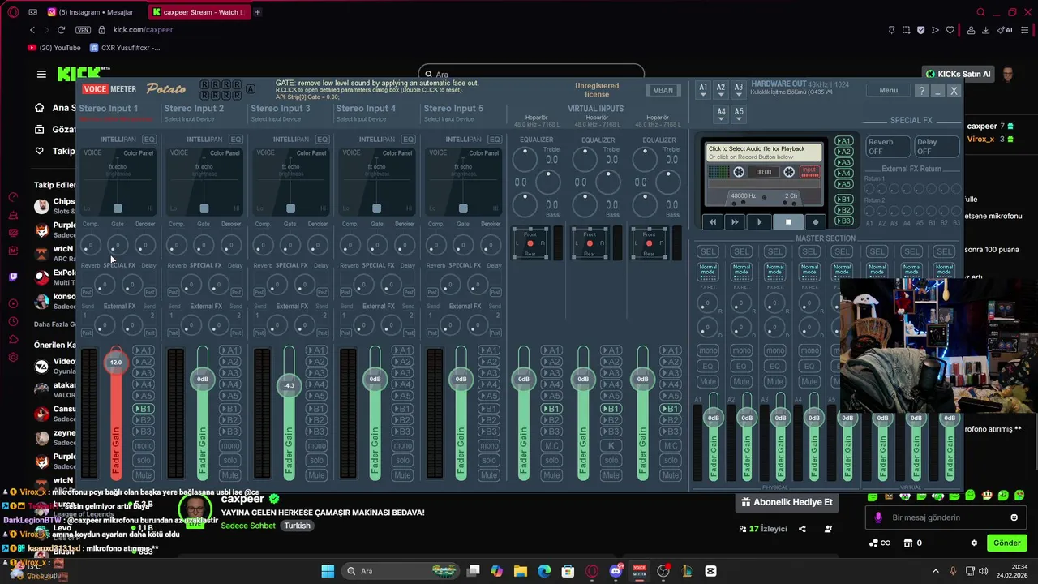Open File Explorer from the taskbar
Viewport: 1038px width, 584px height.
pyautogui.click(x=520, y=571)
